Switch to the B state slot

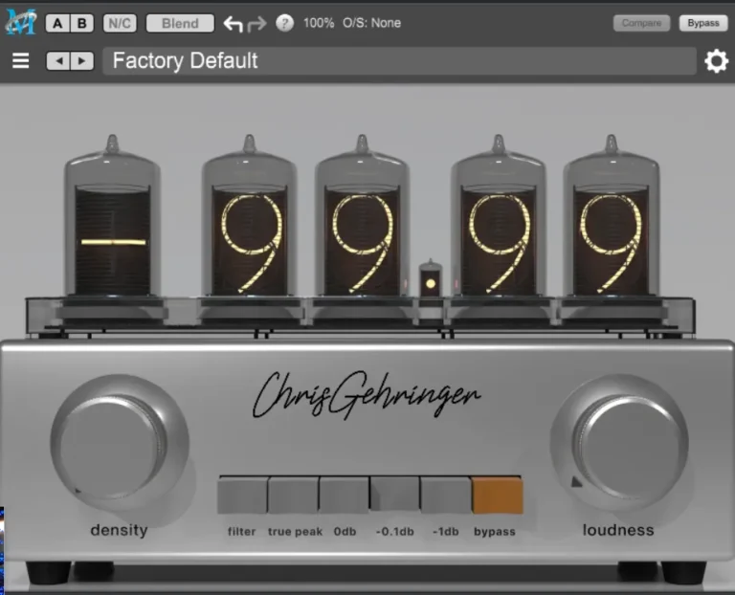pyautogui.click(x=82, y=23)
